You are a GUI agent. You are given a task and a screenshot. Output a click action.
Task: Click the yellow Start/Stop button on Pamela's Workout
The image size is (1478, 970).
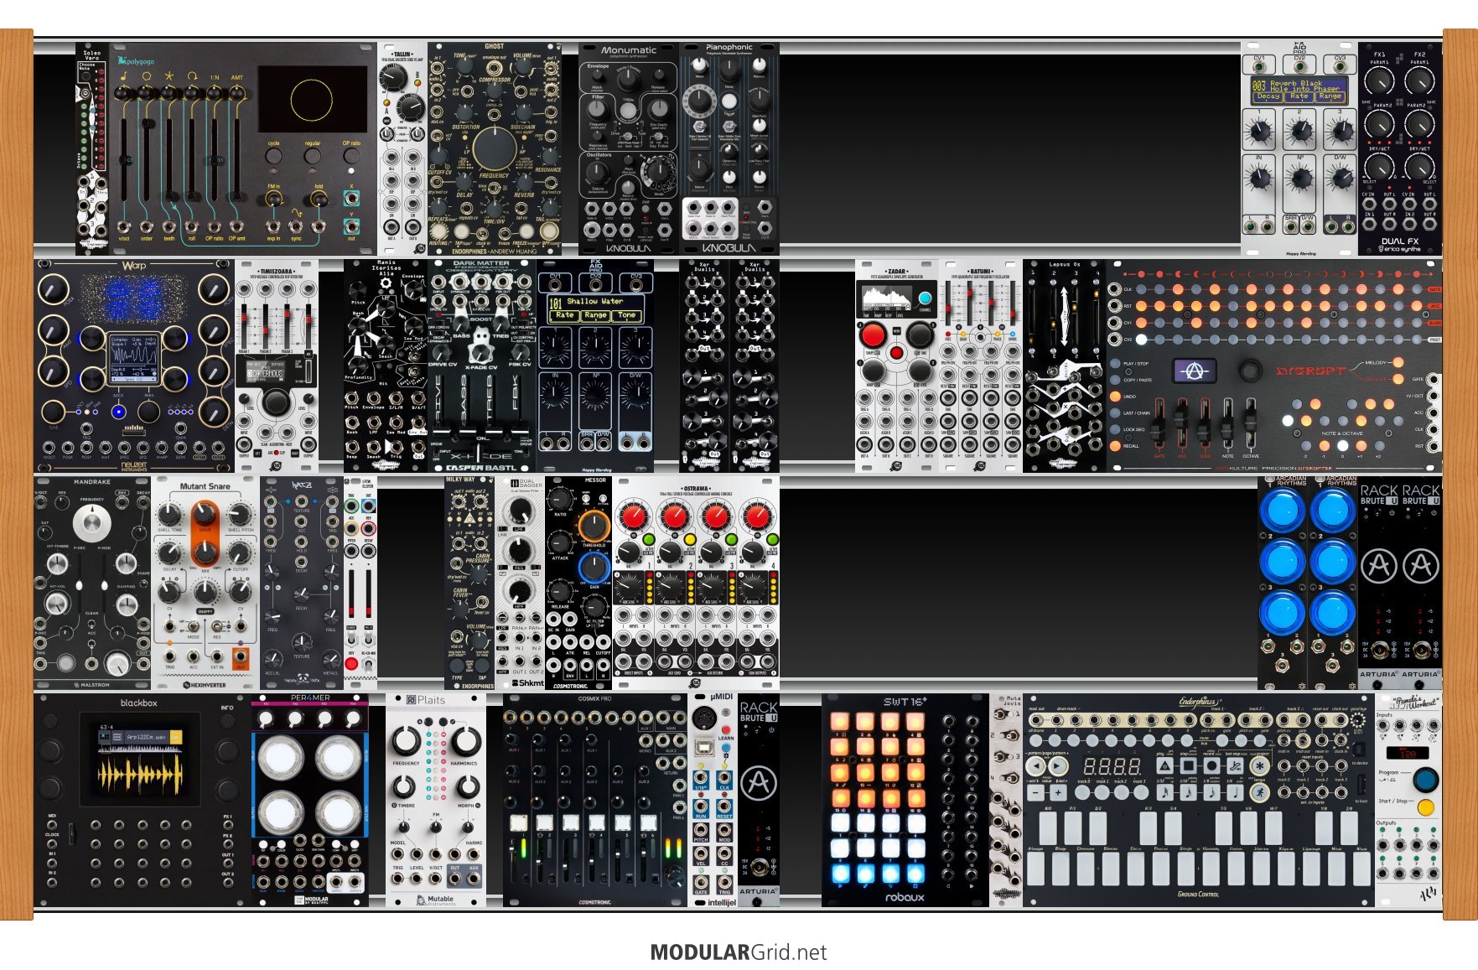(x=1426, y=807)
